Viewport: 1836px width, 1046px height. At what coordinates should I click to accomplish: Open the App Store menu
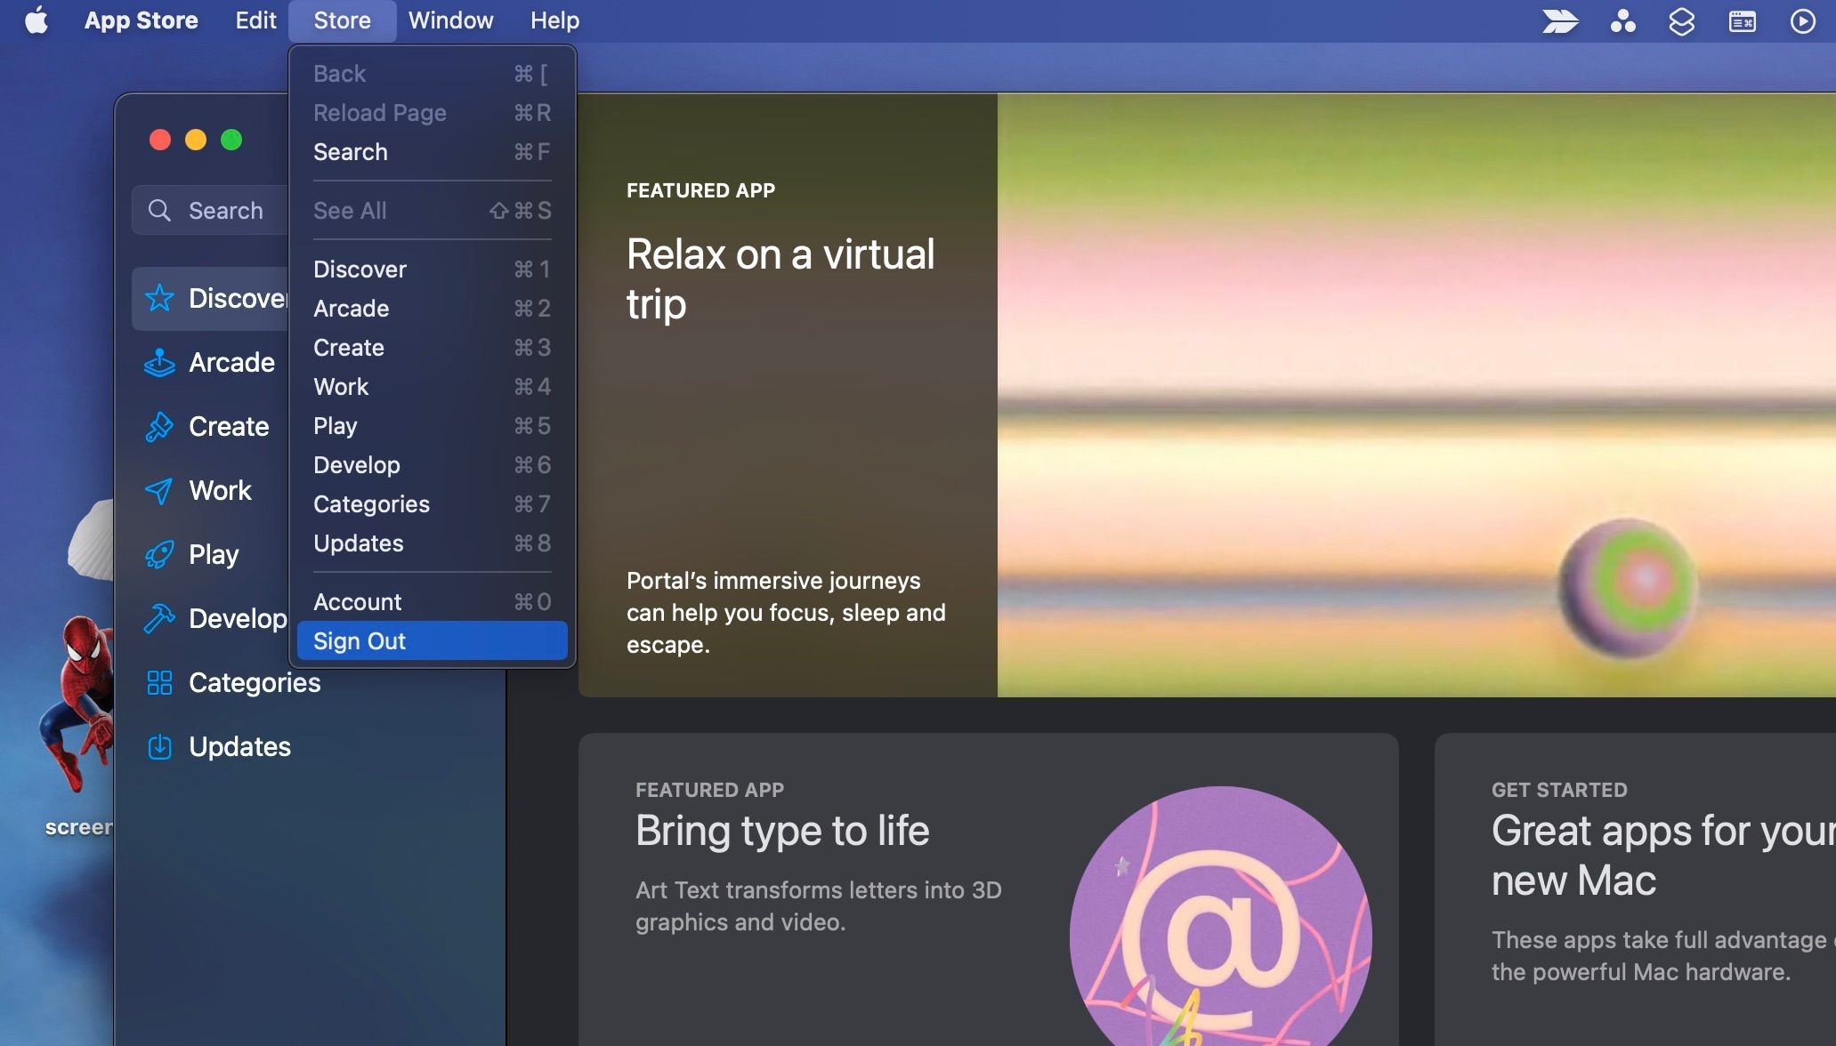coord(141,20)
